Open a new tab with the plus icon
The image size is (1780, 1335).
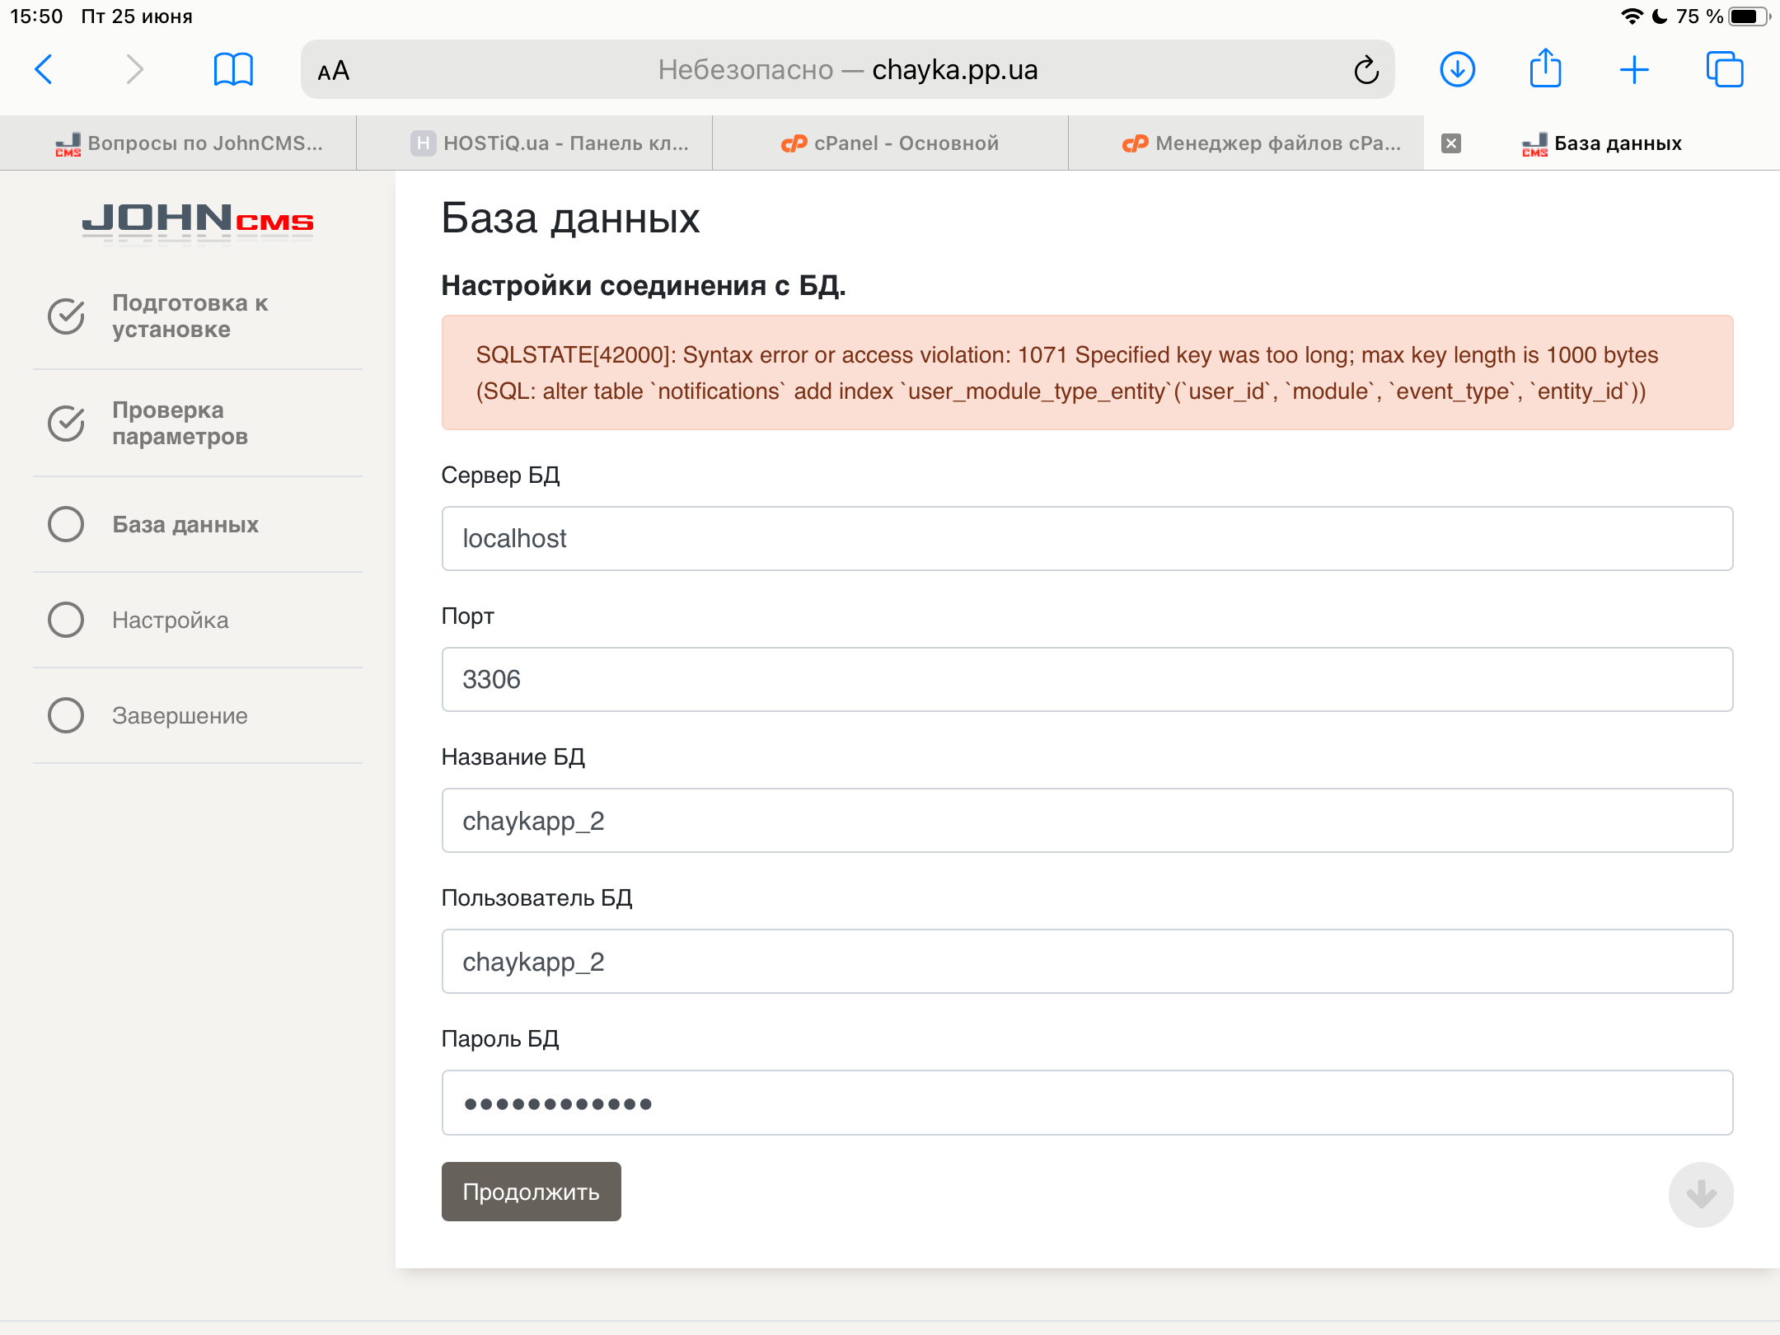pos(1633,69)
